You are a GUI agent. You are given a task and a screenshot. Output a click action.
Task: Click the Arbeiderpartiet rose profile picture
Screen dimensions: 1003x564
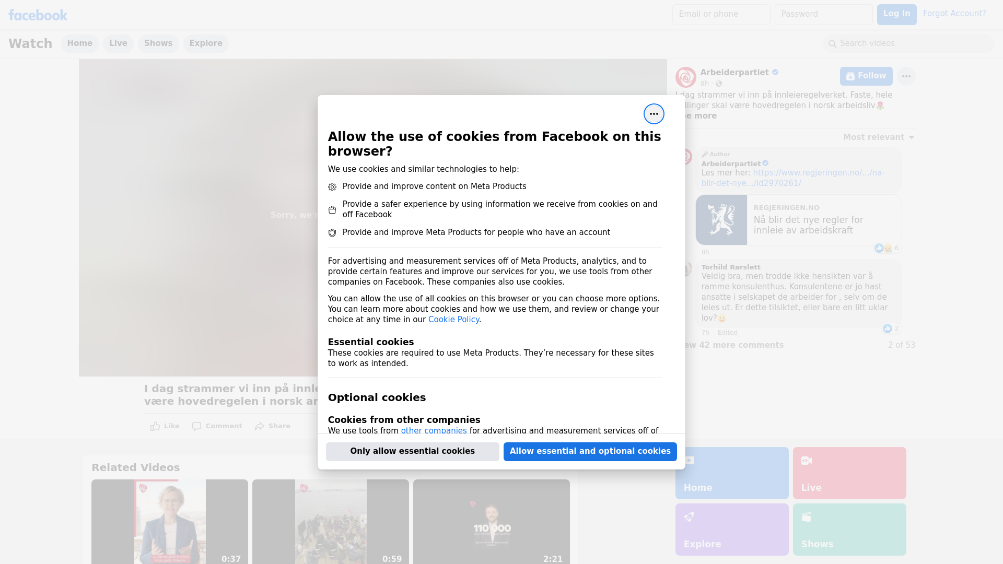click(x=685, y=77)
